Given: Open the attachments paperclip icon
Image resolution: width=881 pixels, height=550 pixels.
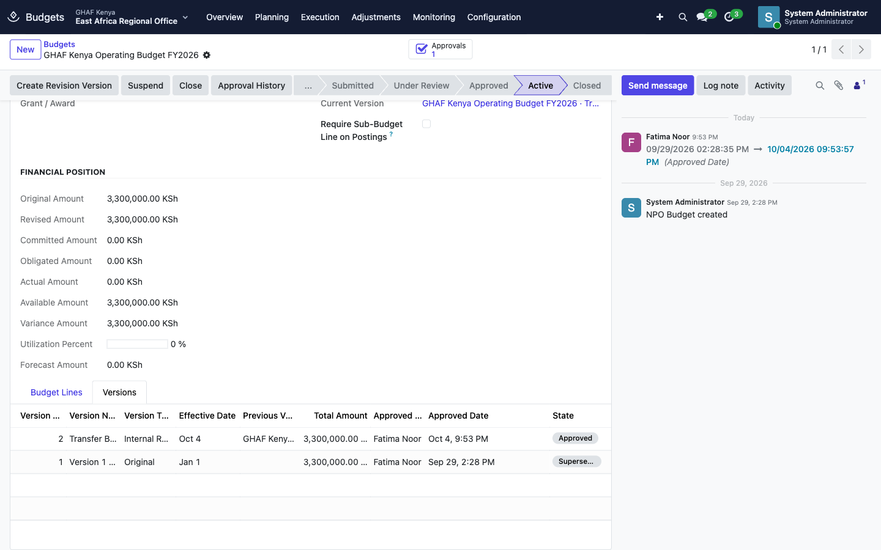Looking at the screenshot, I should coord(839,86).
